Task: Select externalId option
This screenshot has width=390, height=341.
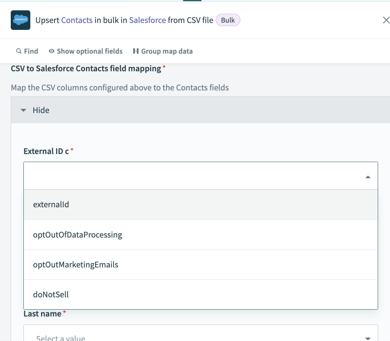Action: tap(201, 205)
